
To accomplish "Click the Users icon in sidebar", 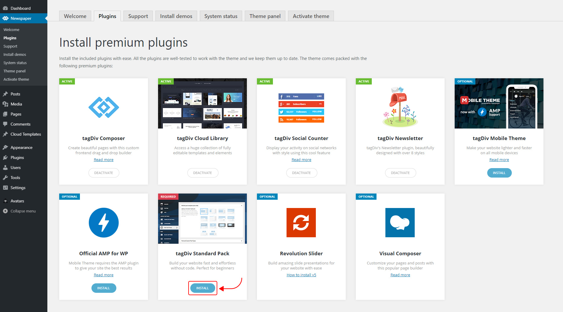I will [x=5, y=168].
